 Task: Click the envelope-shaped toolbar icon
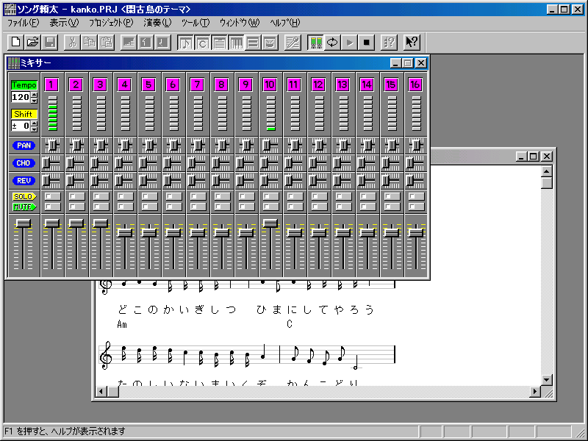(x=270, y=43)
